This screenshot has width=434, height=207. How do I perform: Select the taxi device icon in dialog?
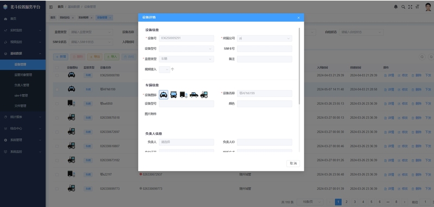[164, 95]
